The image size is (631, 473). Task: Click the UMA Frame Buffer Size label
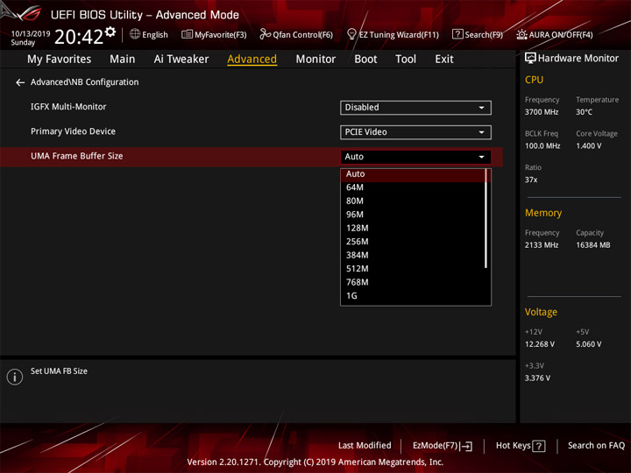77,156
